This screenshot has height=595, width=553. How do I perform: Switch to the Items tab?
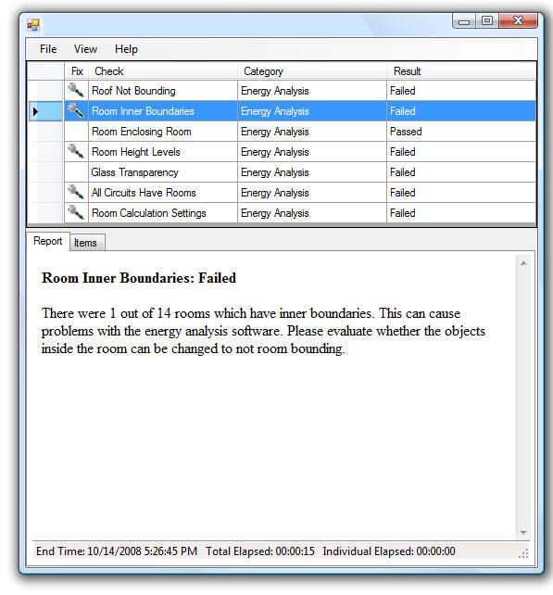pos(85,243)
